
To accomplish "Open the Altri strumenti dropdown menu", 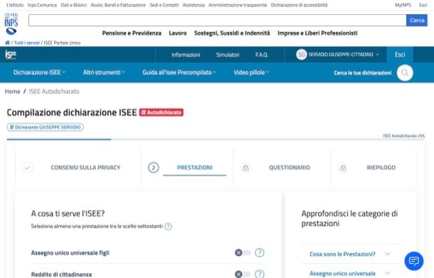I will coord(104,73).
